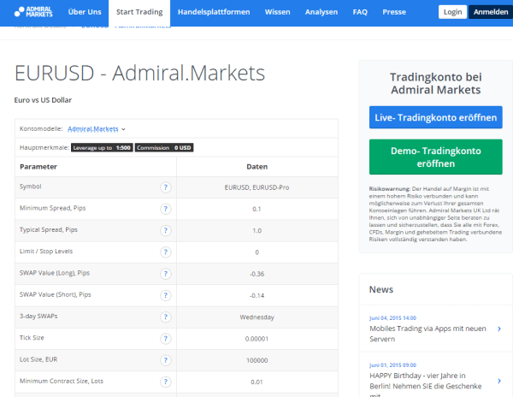This screenshot has width=513, height=397.
Task: Click the Lot Size value 100000
Action: pos(256,360)
